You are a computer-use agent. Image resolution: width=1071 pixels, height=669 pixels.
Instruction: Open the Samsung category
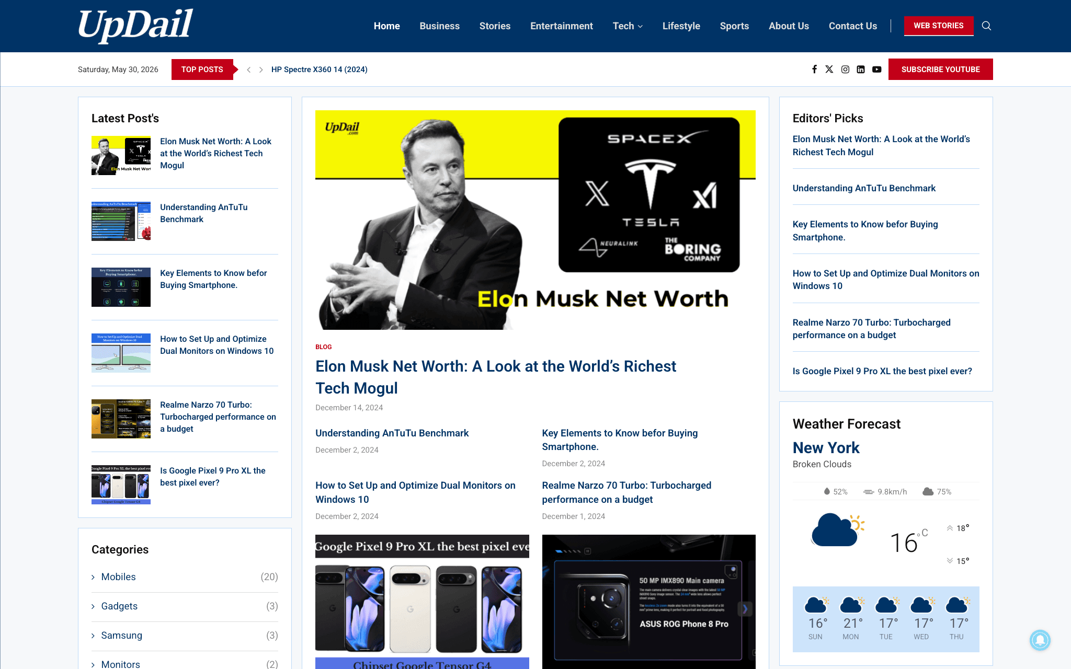click(121, 635)
